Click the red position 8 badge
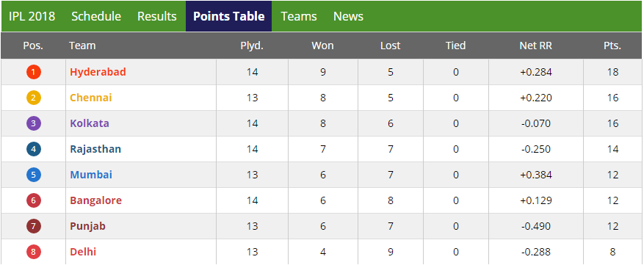The height and width of the screenshot is (265, 644). point(33,252)
